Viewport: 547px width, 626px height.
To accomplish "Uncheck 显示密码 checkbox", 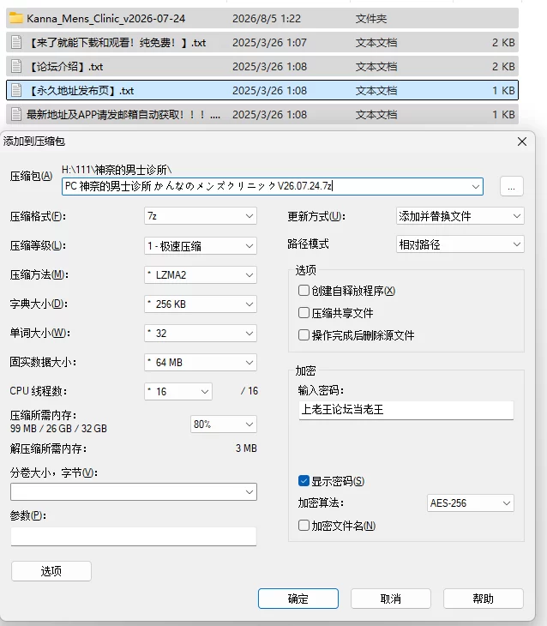I will (x=304, y=481).
